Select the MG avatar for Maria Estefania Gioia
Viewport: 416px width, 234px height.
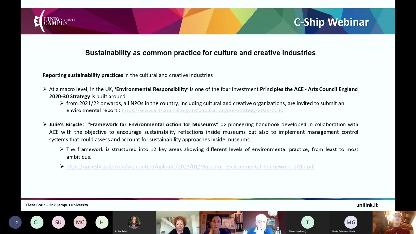point(351,222)
